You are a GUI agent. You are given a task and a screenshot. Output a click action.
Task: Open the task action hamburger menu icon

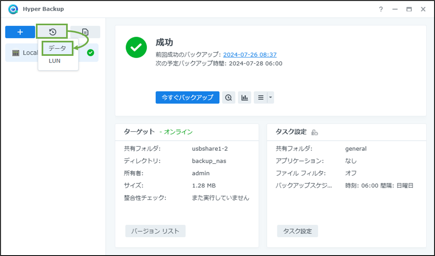(x=261, y=97)
